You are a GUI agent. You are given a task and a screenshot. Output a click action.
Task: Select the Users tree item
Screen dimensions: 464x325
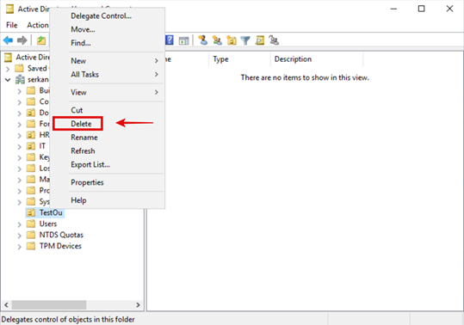click(x=48, y=224)
